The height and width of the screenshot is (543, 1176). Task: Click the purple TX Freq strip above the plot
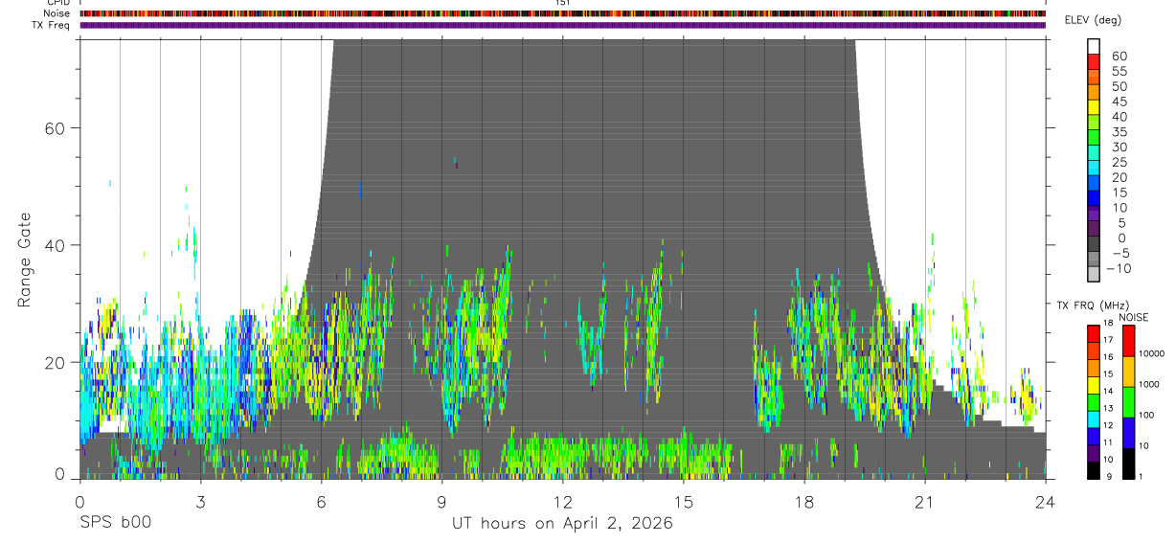pos(563,25)
